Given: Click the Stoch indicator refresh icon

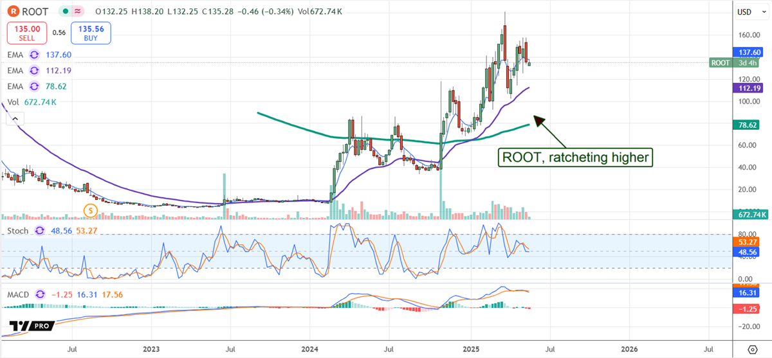Looking at the screenshot, I should pyautogui.click(x=40, y=230).
